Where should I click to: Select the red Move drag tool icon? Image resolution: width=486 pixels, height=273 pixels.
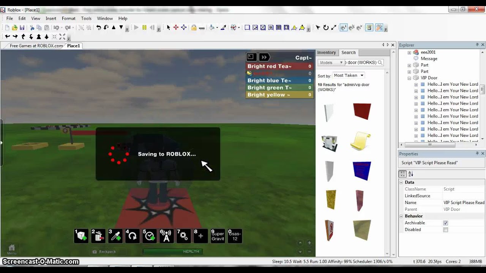[x=176, y=28]
